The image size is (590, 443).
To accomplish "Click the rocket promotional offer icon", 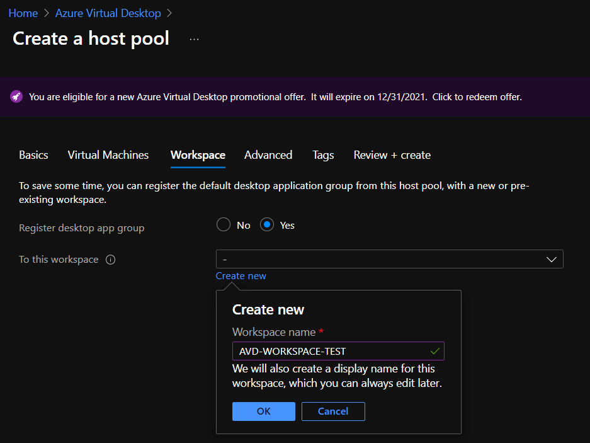I will click(16, 97).
